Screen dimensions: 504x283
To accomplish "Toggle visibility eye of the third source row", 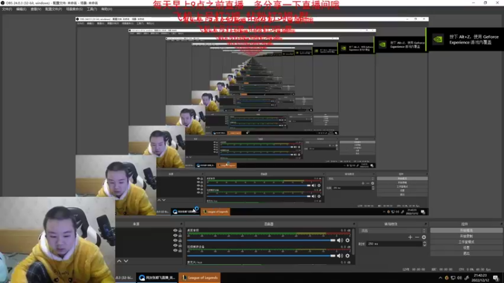I will point(175,240).
